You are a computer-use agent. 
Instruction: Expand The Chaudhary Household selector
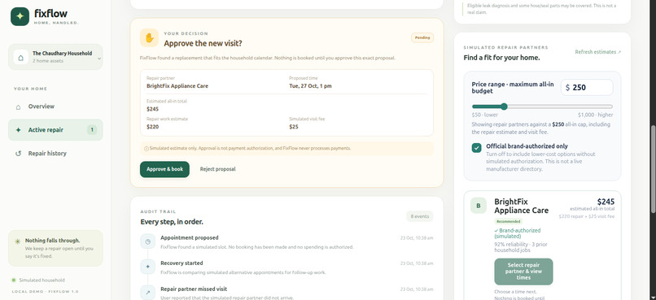[55, 57]
